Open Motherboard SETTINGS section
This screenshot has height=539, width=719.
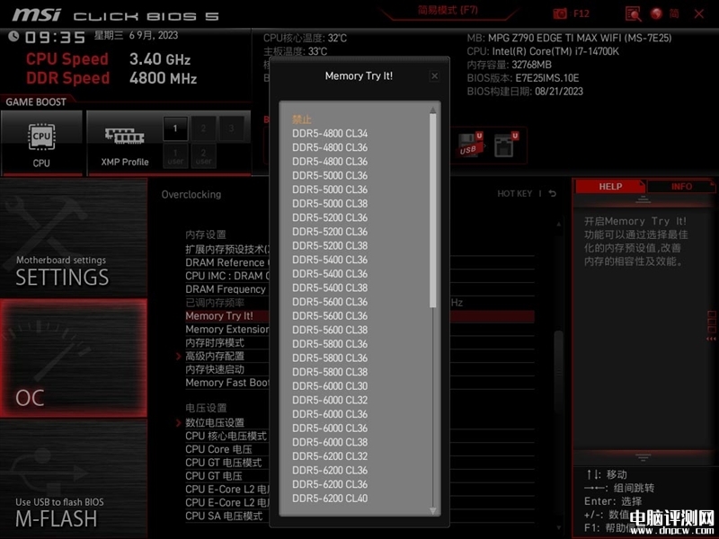pyautogui.click(x=74, y=238)
